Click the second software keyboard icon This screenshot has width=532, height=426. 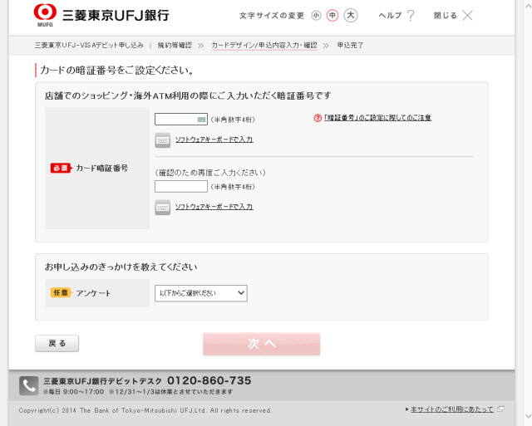pos(163,207)
